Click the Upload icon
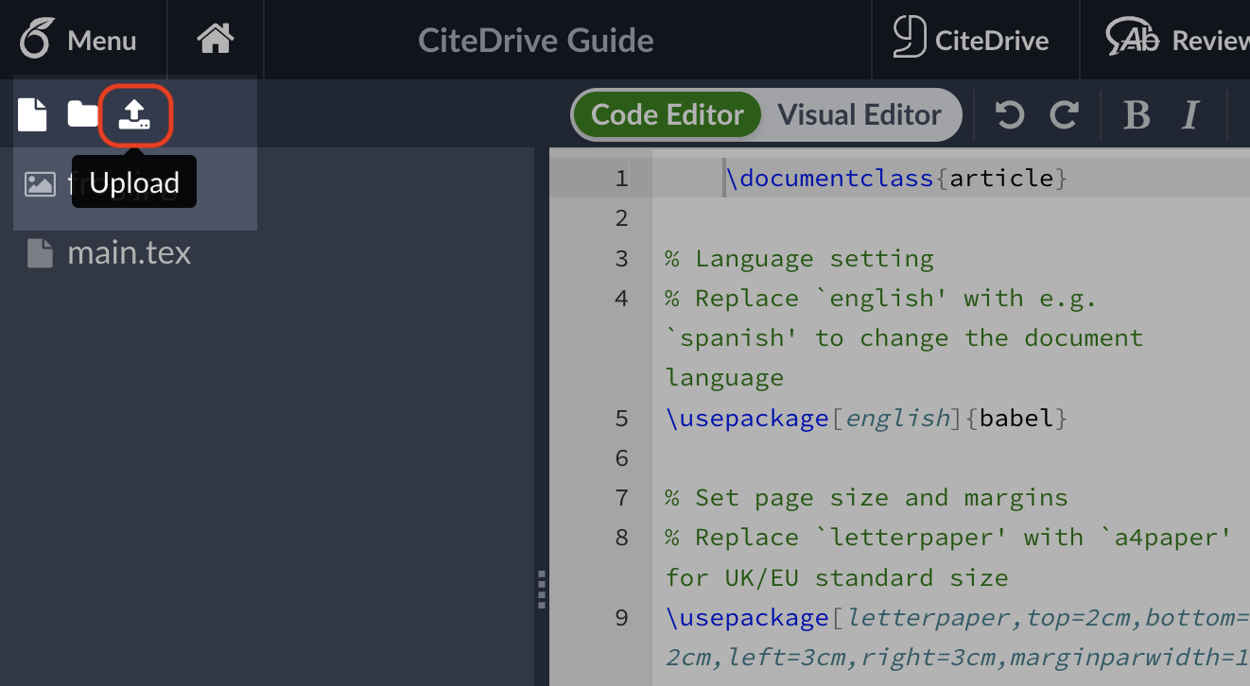This screenshot has height=686, width=1250. [135, 115]
